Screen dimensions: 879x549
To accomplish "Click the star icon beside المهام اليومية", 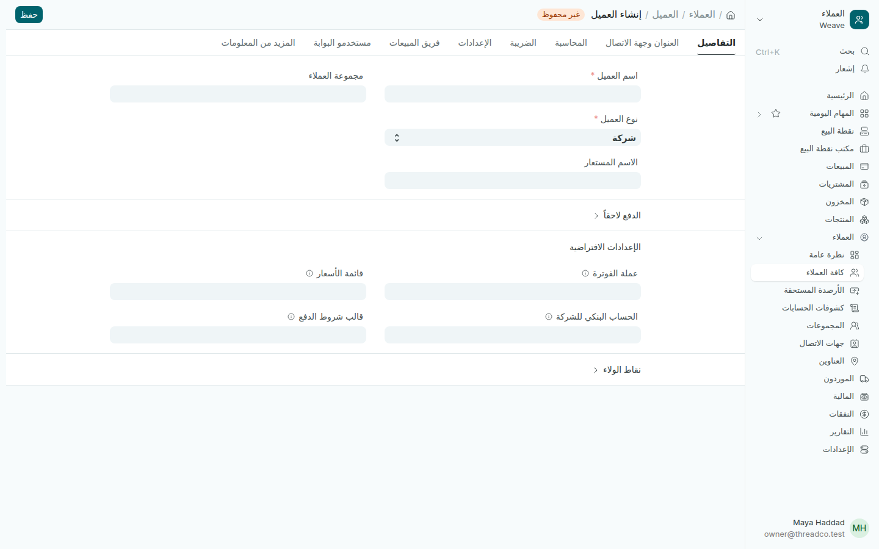I will coord(776,113).
